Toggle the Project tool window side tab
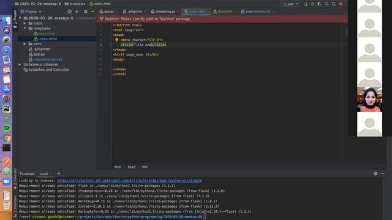The image size is (392, 220). point(15,19)
